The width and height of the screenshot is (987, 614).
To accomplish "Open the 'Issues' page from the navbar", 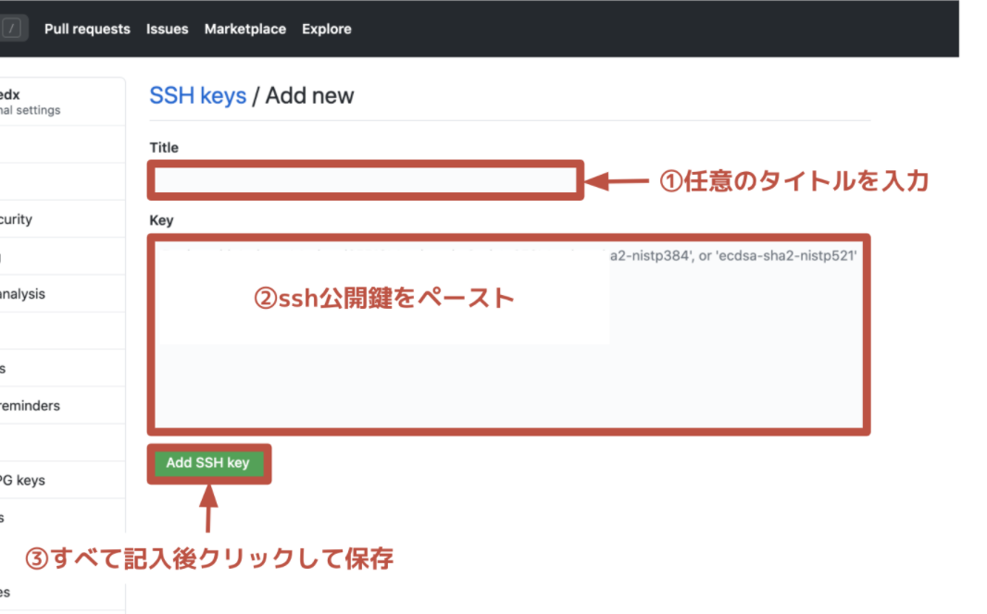I will 167,29.
